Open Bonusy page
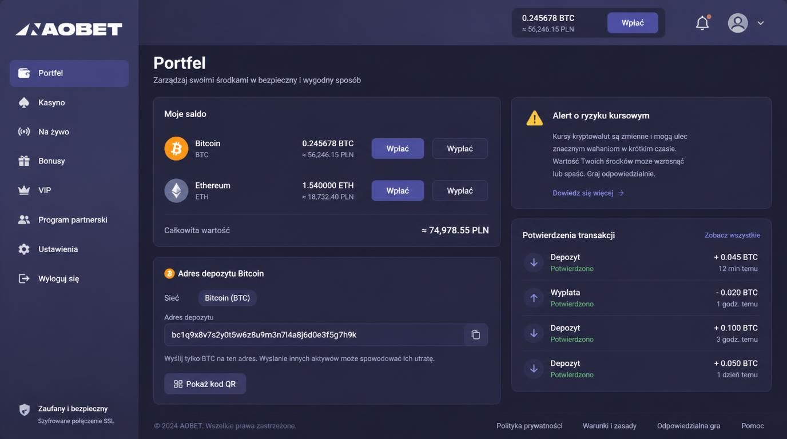The height and width of the screenshot is (439, 787). coord(69,161)
